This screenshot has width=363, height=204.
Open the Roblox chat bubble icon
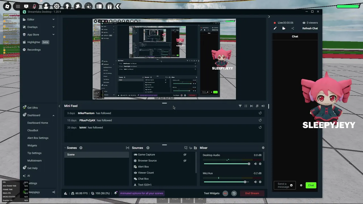tap(26, 6)
